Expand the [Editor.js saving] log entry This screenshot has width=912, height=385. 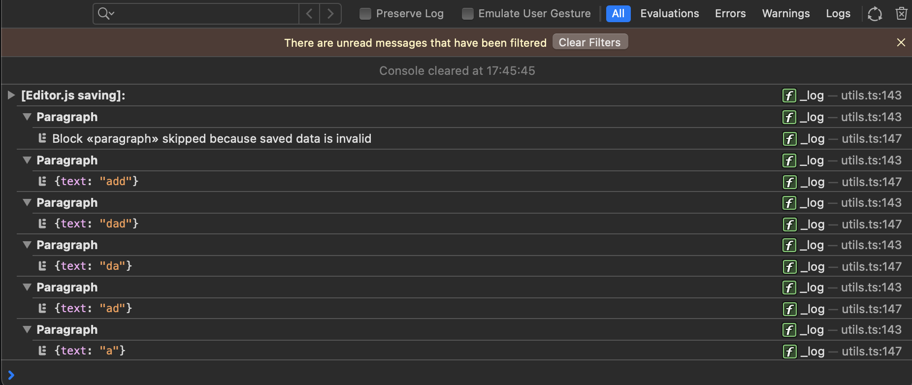click(x=11, y=95)
